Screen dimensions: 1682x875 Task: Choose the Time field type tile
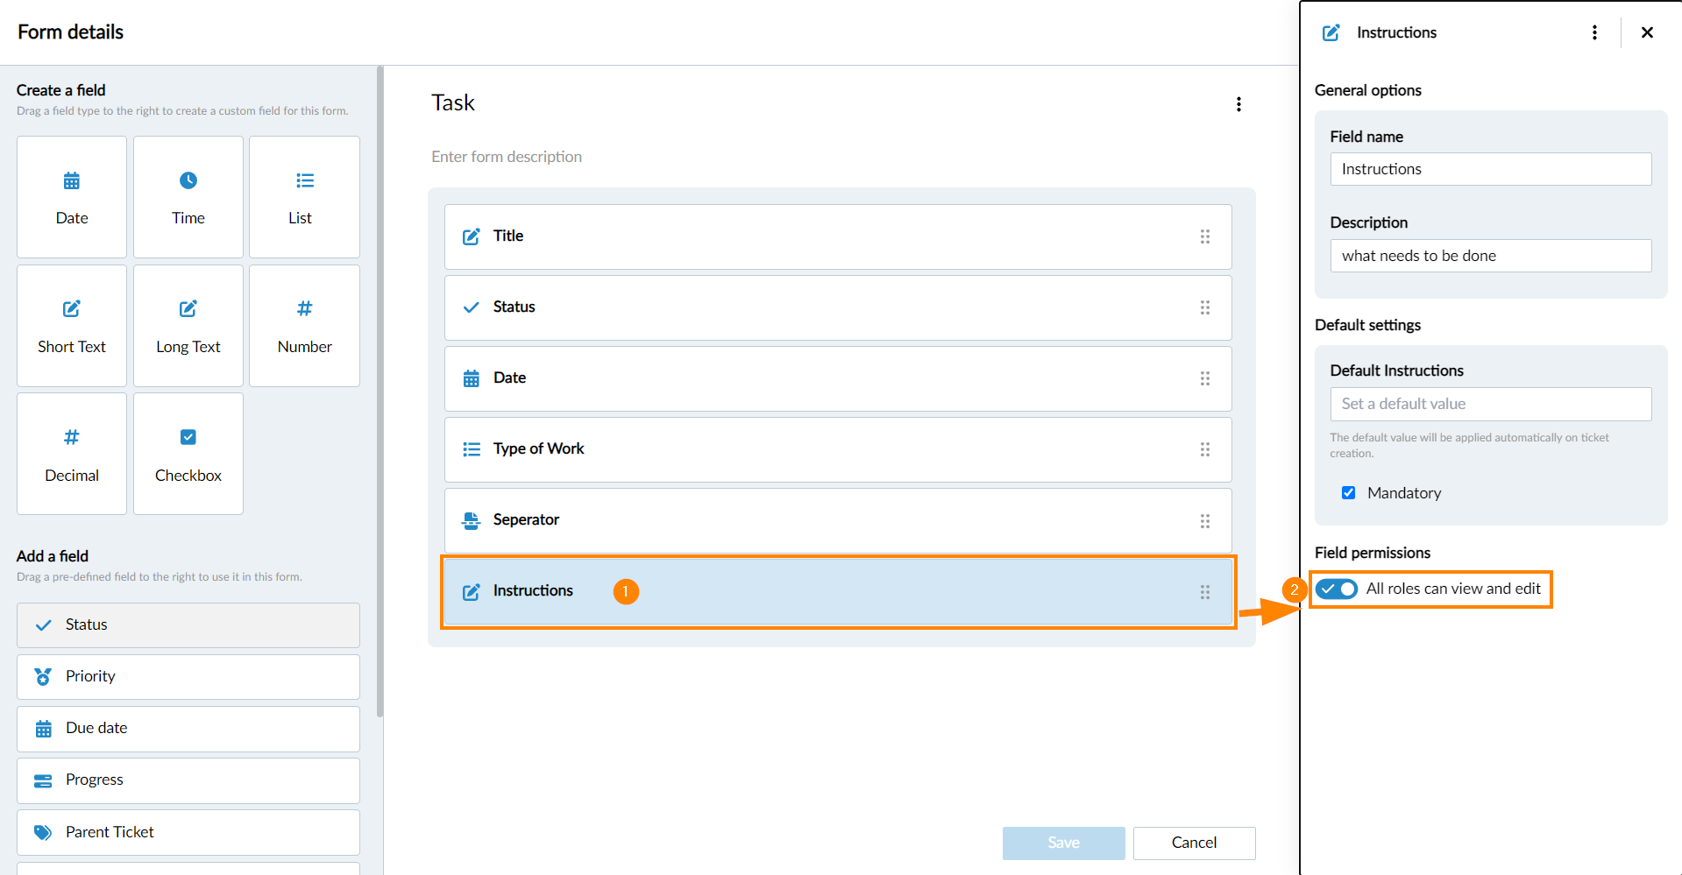point(188,197)
